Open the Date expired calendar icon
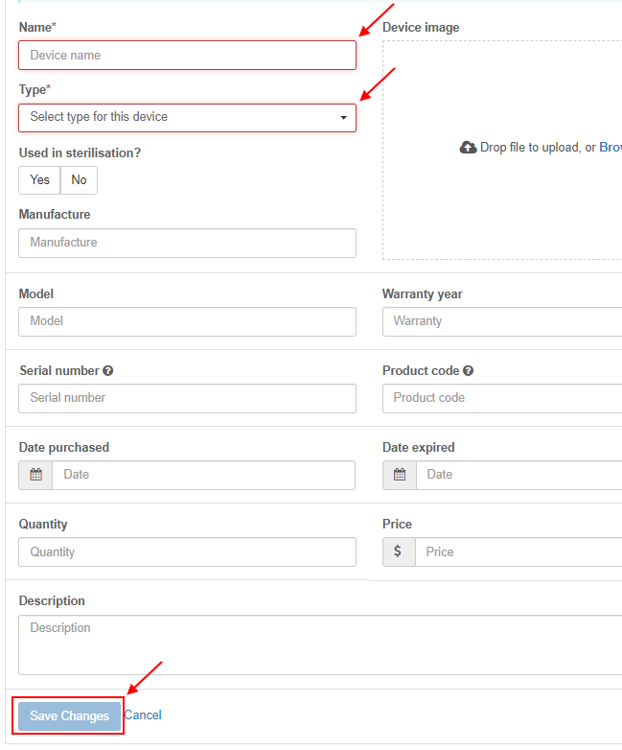This screenshot has width=622, height=750. click(400, 475)
